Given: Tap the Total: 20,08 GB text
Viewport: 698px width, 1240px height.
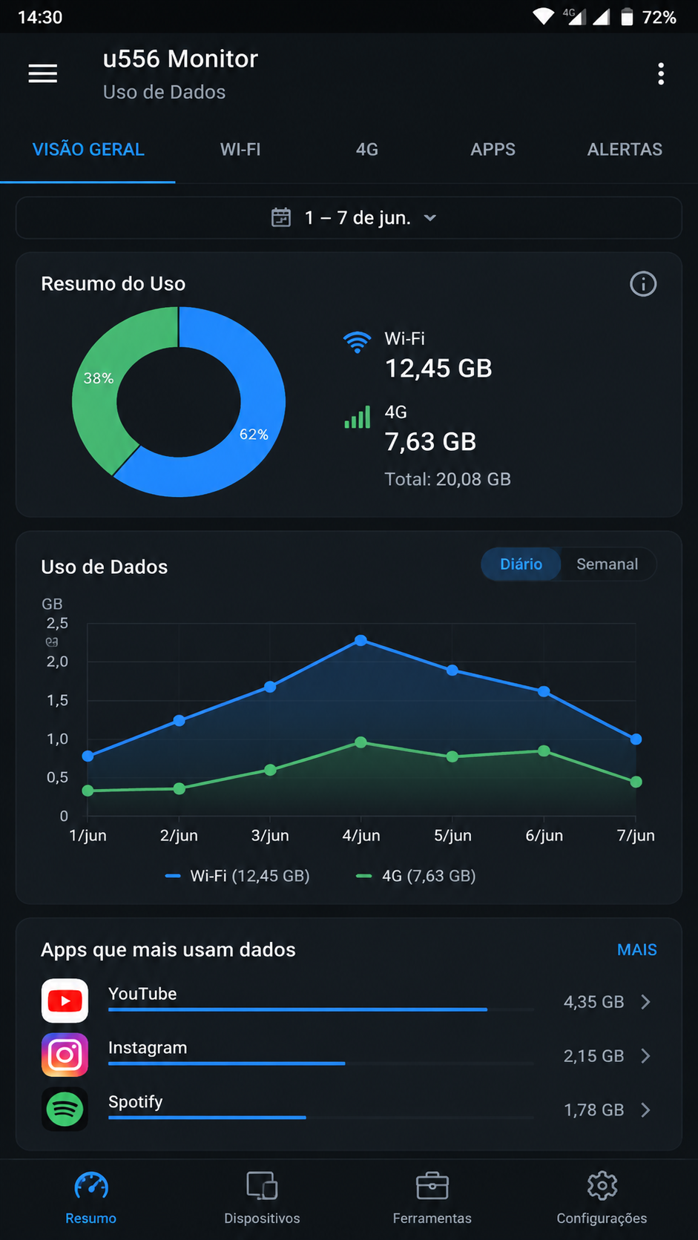Looking at the screenshot, I should click(x=447, y=479).
